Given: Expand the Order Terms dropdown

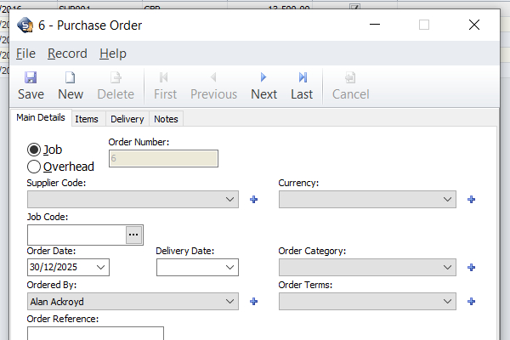Looking at the screenshot, I should (x=448, y=302).
